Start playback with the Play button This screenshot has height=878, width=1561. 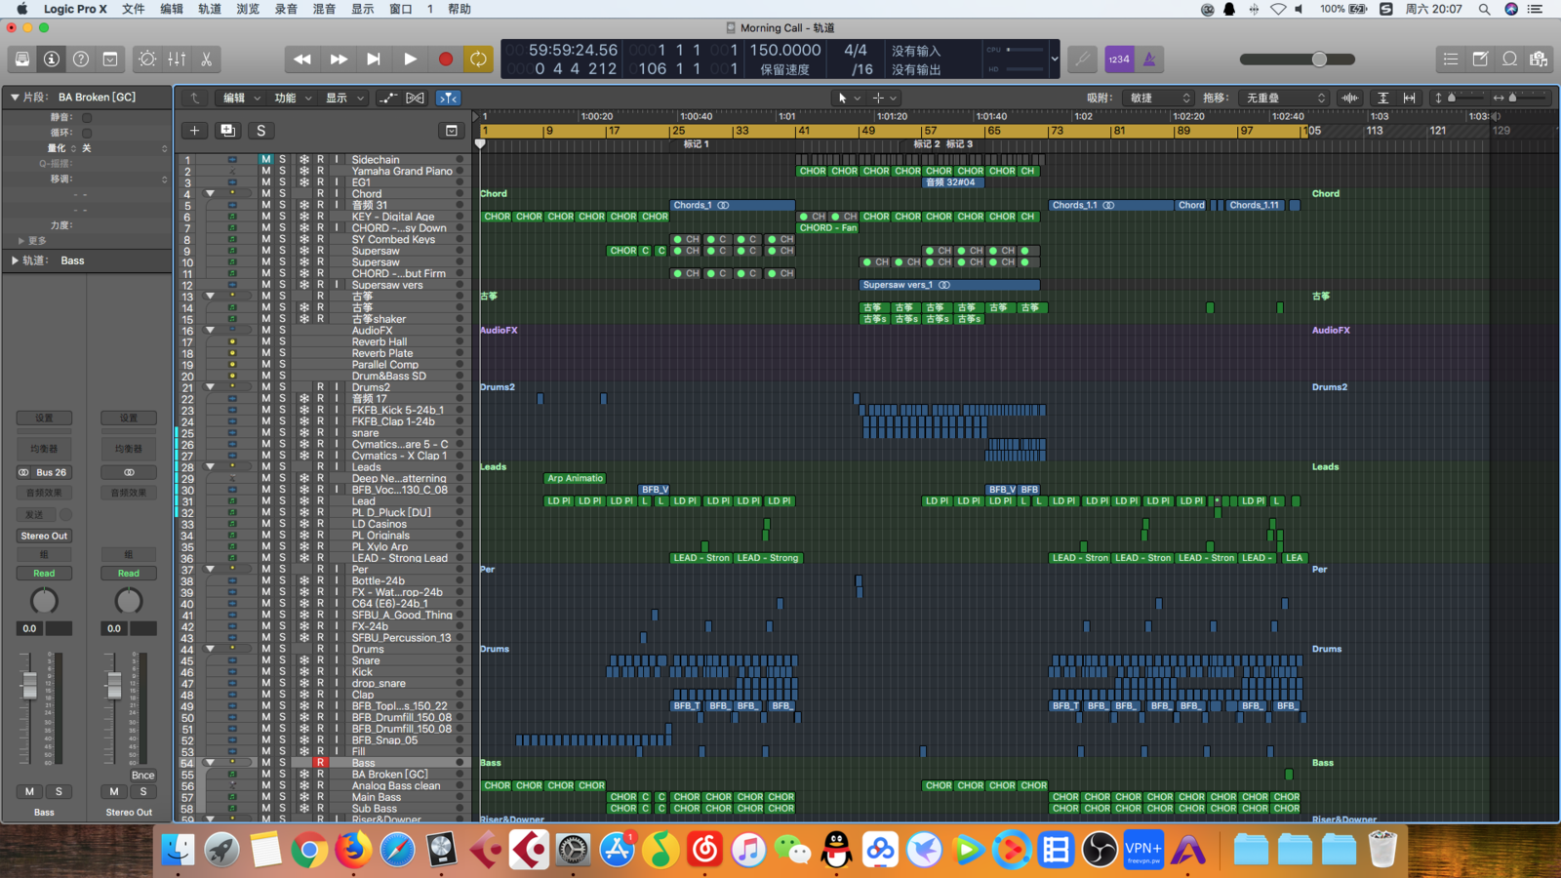(x=410, y=60)
